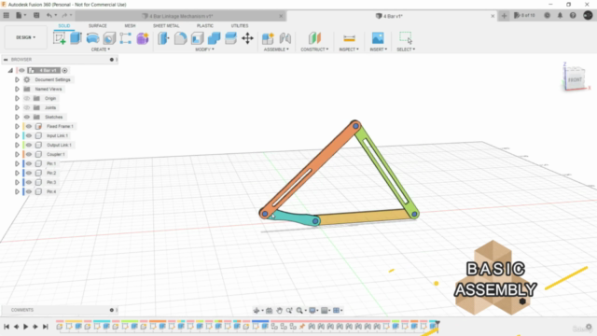
Task: Open the SELECT menu label
Action: (x=406, y=49)
